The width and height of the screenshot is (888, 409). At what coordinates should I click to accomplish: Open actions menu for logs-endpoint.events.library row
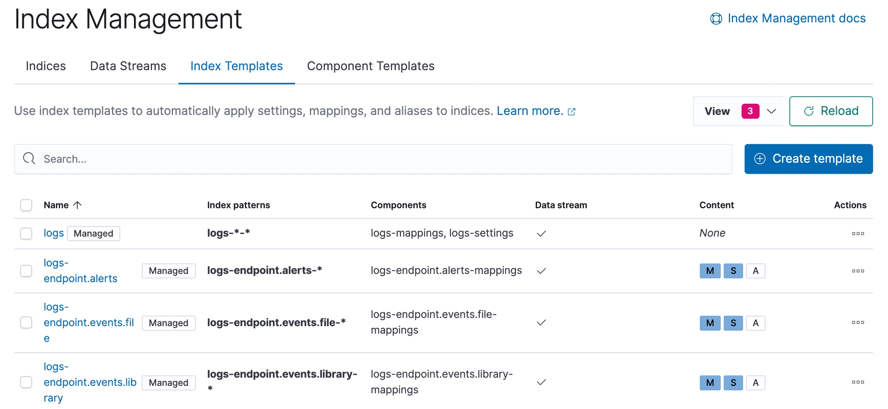pos(858,382)
